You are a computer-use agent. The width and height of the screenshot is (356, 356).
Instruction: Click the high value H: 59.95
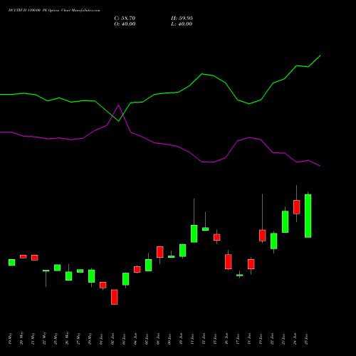coord(182,19)
